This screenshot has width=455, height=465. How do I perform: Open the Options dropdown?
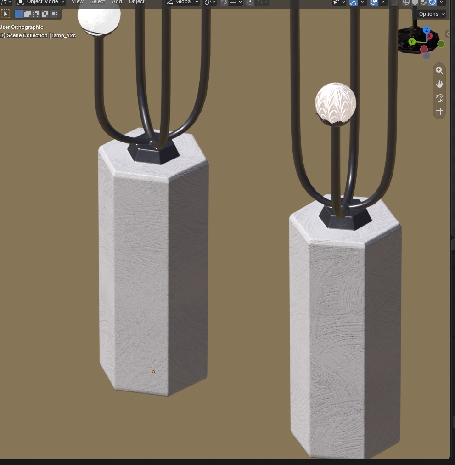(x=431, y=14)
